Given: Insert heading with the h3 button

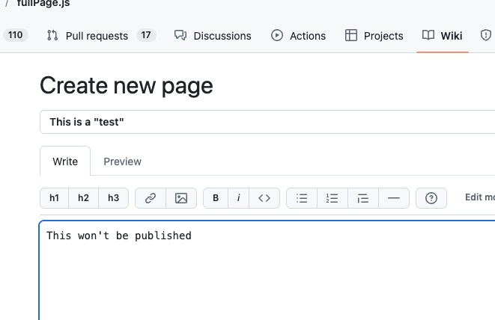Looking at the screenshot, I should click(x=113, y=198).
